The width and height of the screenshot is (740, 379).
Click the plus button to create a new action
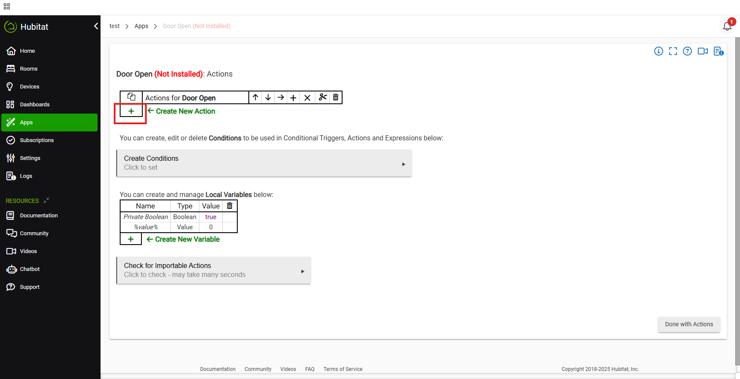point(131,111)
